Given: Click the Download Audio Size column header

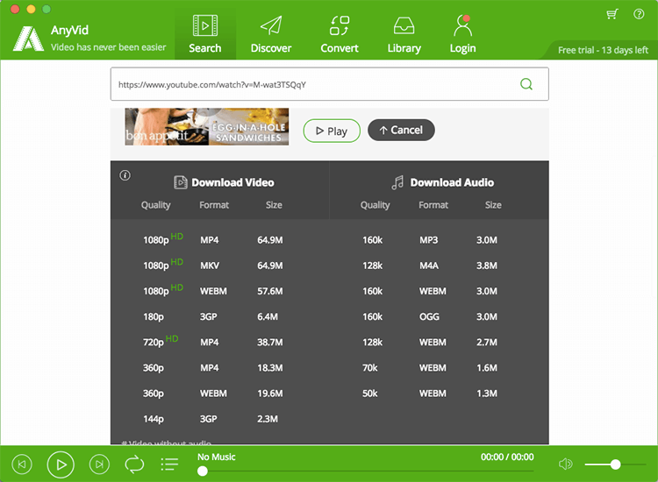Looking at the screenshot, I should pos(493,205).
